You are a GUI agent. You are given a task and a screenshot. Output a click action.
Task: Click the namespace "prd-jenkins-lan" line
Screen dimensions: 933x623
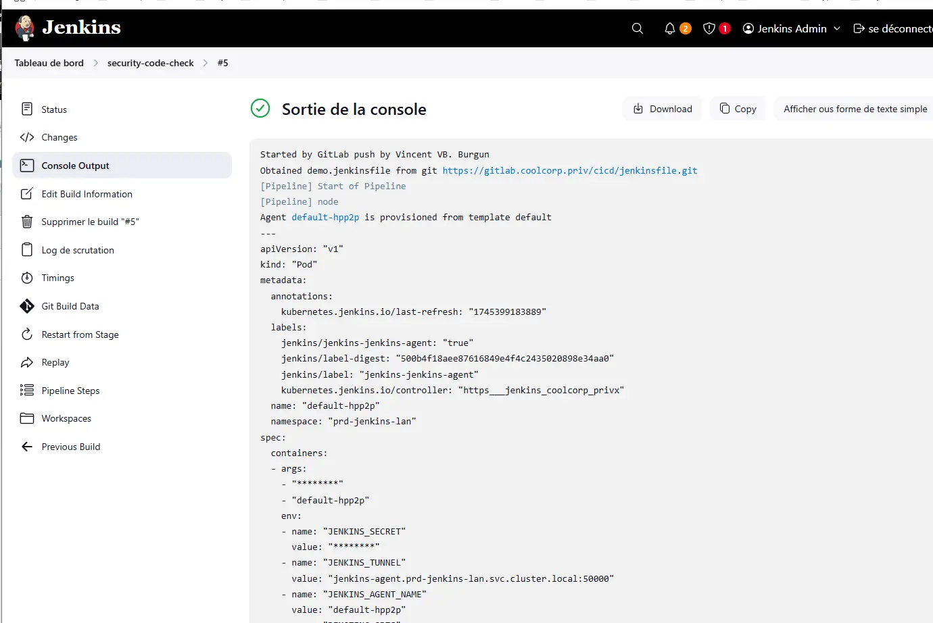[x=343, y=421]
